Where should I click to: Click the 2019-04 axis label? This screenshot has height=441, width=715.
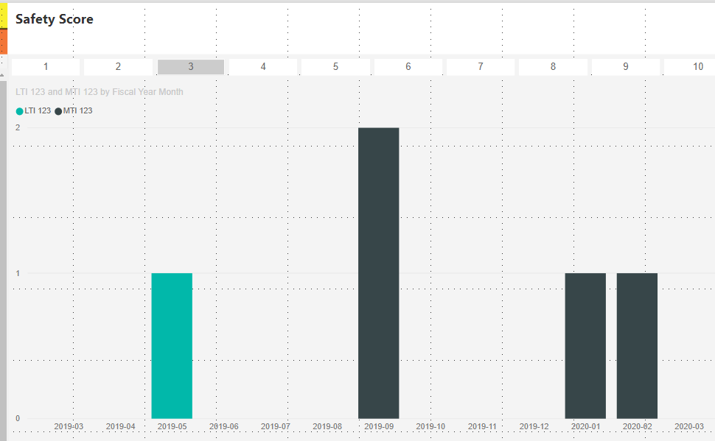click(x=120, y=426)
